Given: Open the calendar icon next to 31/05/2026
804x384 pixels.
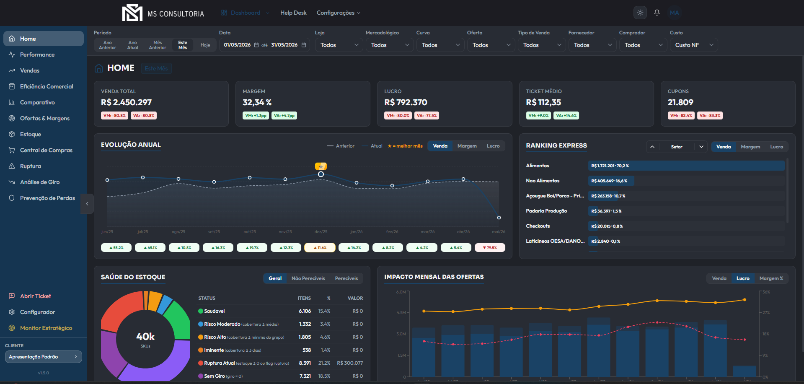Looking at the screenshot, I should (304, 45).
